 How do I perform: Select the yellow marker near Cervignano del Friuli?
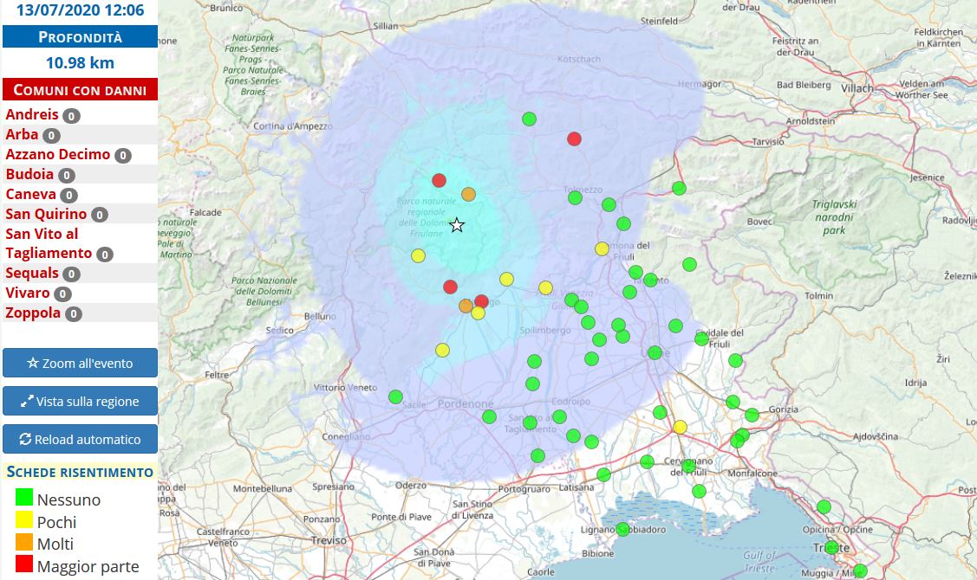[680, 428]
